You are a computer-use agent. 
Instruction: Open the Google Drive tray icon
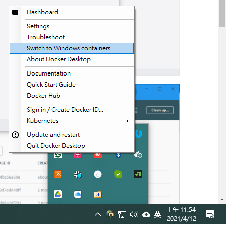click(58, 194)
